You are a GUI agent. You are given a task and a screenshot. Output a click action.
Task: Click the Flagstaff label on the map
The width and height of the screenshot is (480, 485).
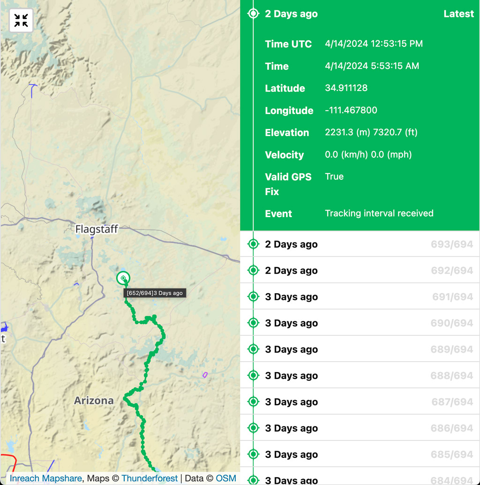point(97,229)
